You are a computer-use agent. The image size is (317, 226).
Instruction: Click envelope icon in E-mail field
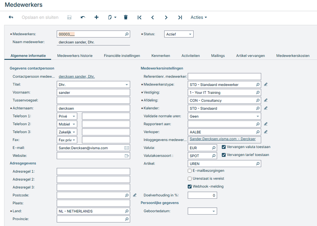click(127, 148)
